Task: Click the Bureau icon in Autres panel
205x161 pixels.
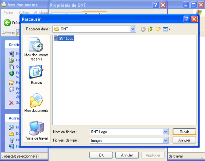Action: click(x=11, y=127)
